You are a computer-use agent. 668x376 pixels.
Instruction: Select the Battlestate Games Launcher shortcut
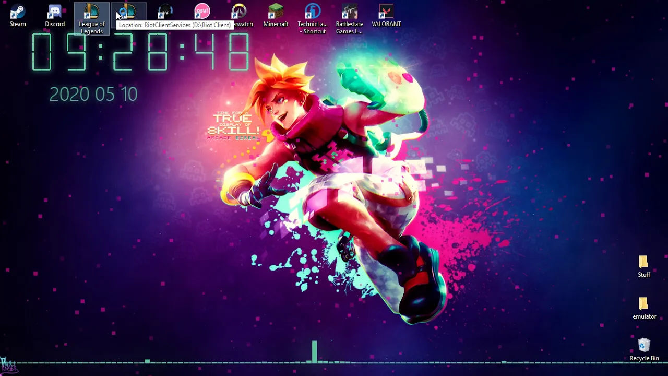(349, 19)
